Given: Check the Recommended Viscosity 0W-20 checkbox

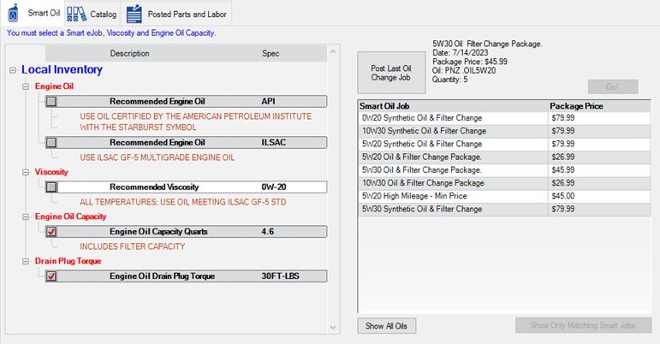Looking at the screenshot, I should click(x=51, y=187).
